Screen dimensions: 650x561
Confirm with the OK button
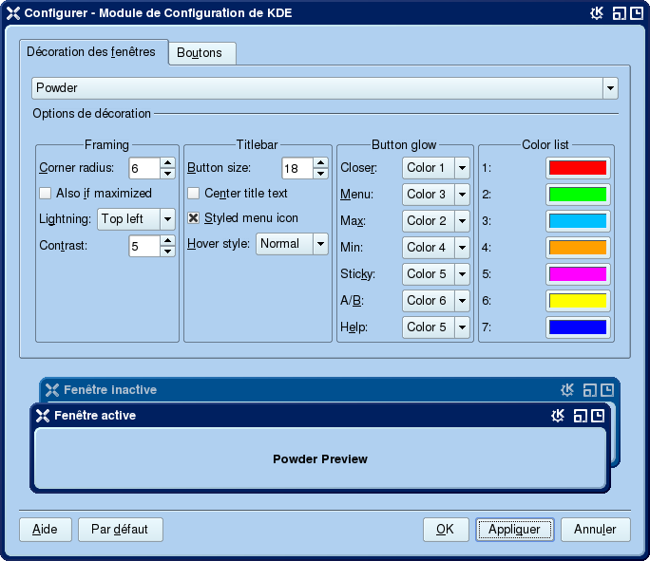pos(446,530)
